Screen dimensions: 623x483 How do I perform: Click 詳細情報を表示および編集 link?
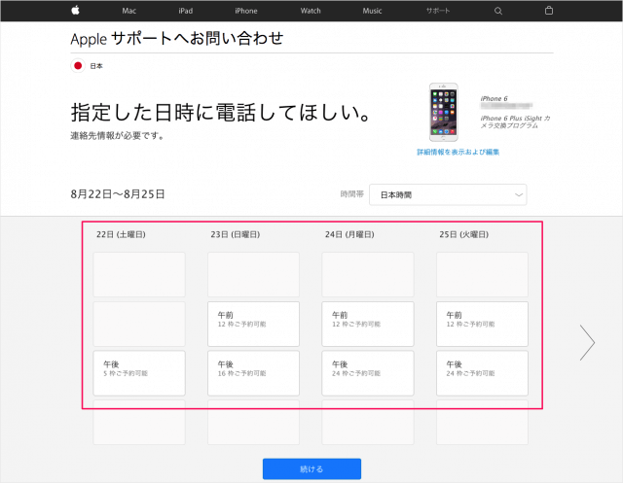pos(458,153)
